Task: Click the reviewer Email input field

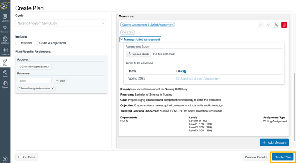Action: [34, 81]
